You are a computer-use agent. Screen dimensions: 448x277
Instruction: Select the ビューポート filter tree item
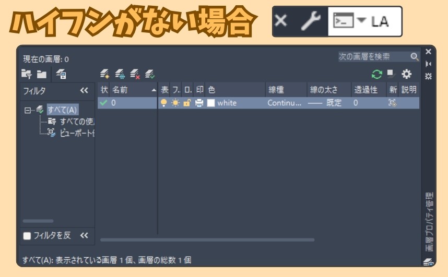[77, 134]
